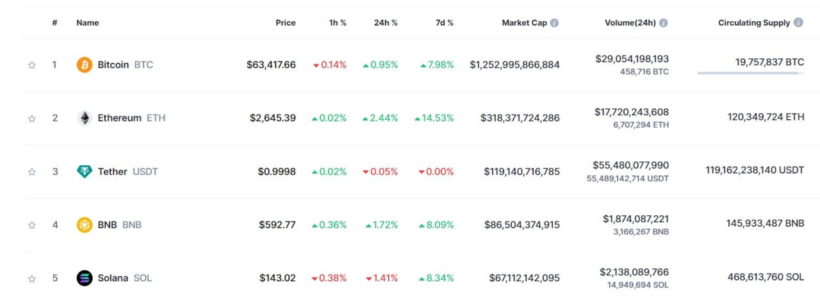Image resolution: width=820 pixels, height=301 pixels.
Task: Sort by the # rank header
Action: 55,22
